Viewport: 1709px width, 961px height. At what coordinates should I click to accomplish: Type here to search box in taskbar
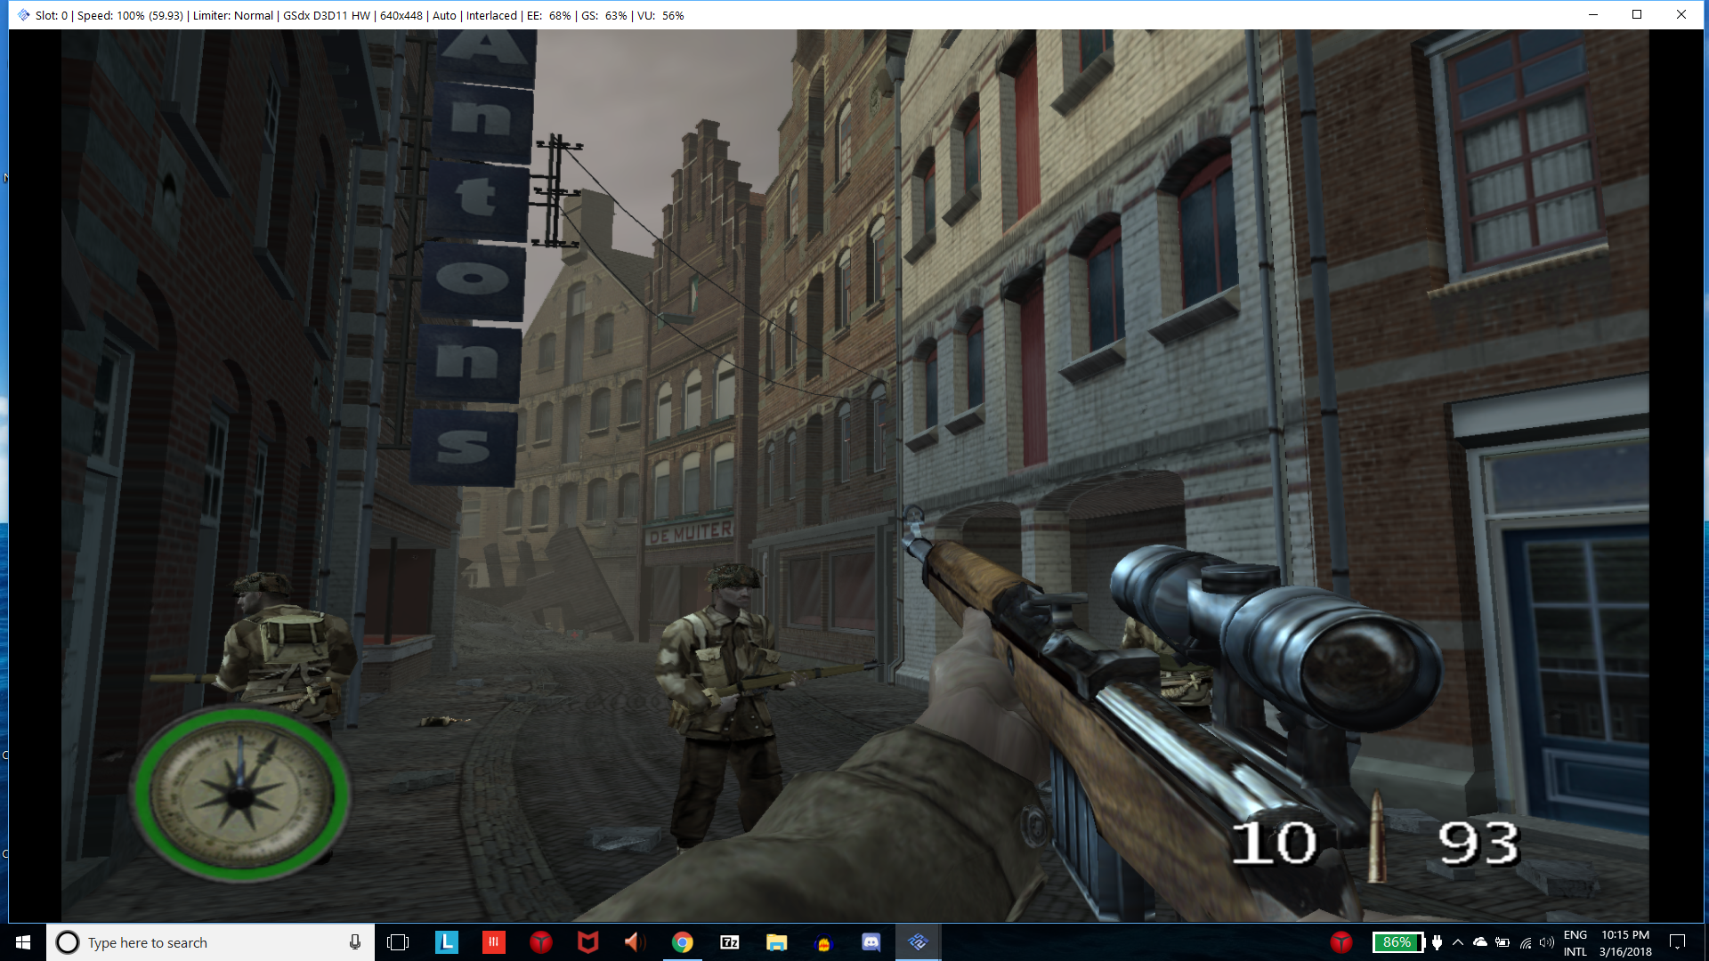[x=210, y=942]
